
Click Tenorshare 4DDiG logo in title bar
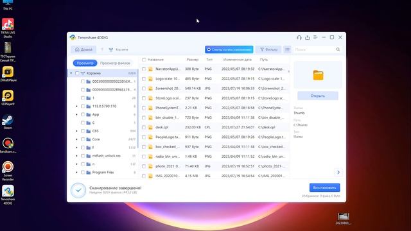(73, 37)
